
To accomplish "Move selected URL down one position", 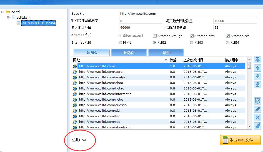I will click(x=257, y=76).
